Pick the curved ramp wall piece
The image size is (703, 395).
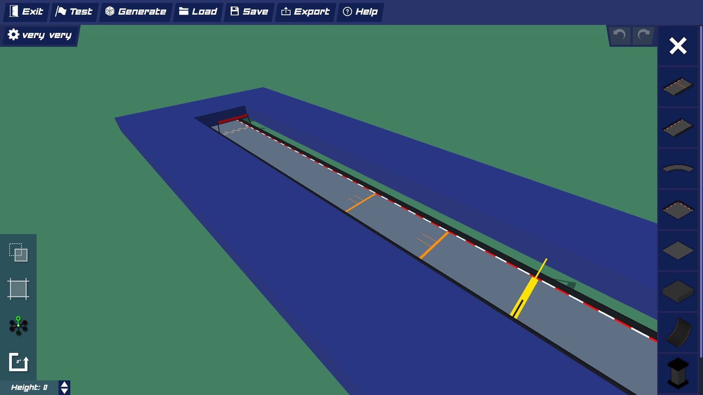coord(678,332)
